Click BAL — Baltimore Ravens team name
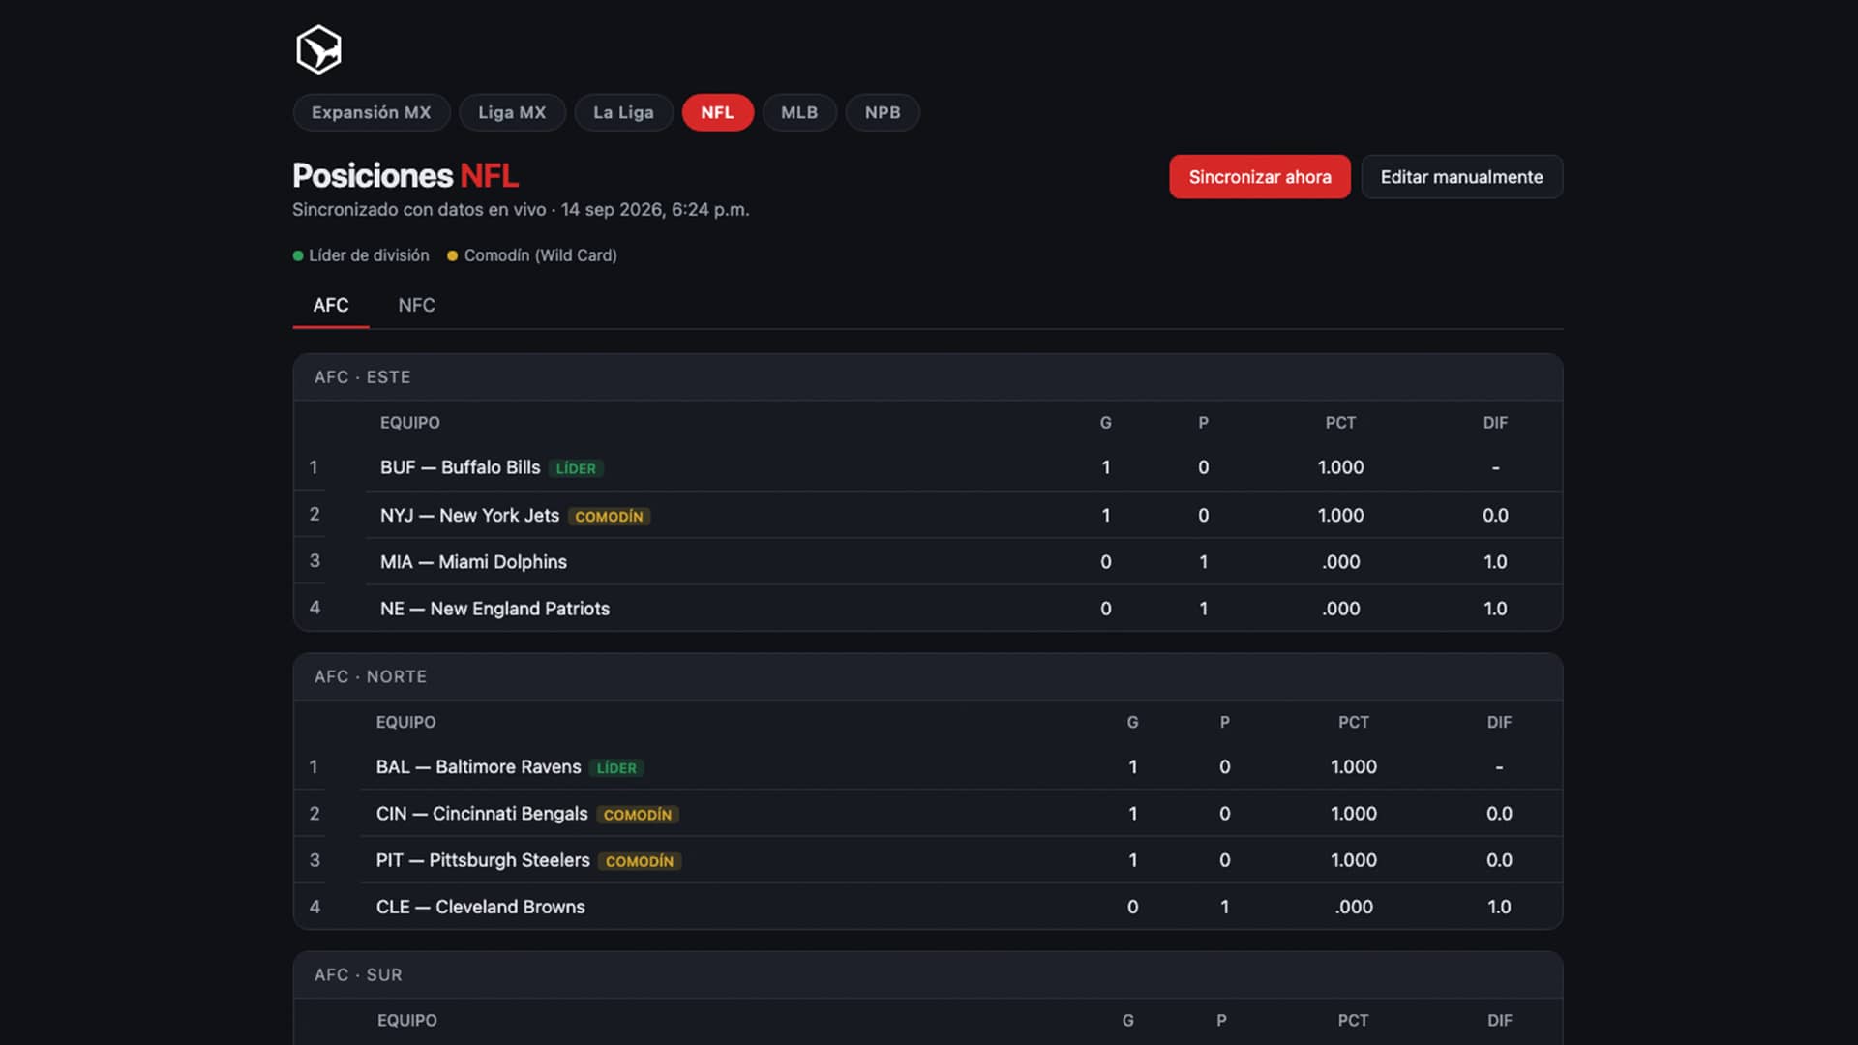 pyautogui.click(x=478, y=766)
